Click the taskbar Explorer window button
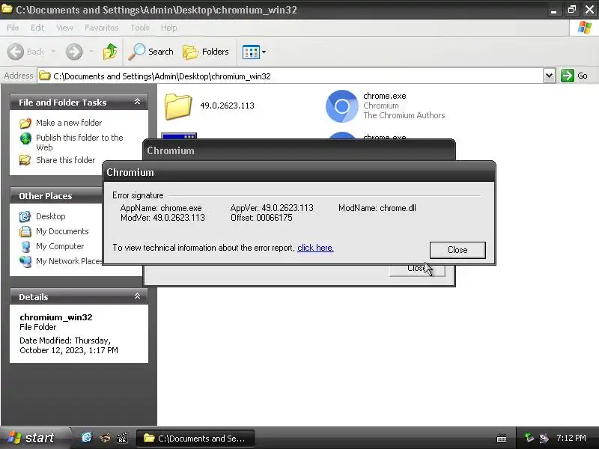Image resolution: width=599 pixels, height=449 pixels. 195,439
